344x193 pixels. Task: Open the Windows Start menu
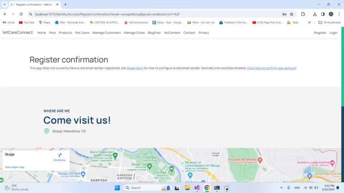117,188
